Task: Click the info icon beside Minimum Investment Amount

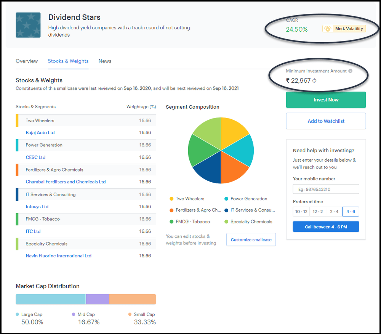Action: point(351,71)
